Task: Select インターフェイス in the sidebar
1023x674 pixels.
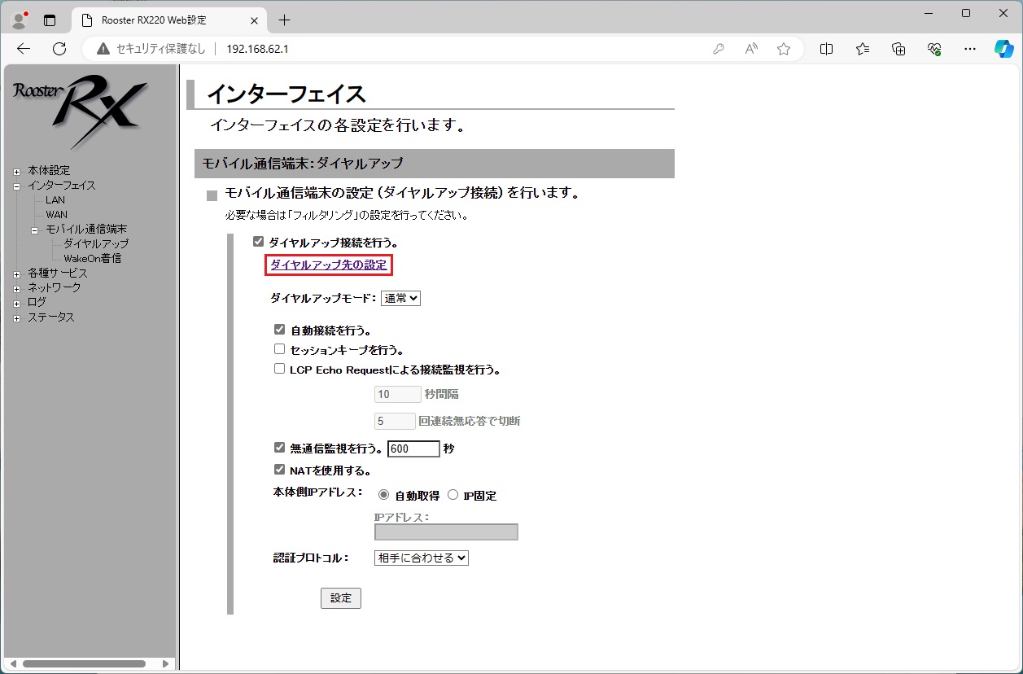Action: point(62,185)
